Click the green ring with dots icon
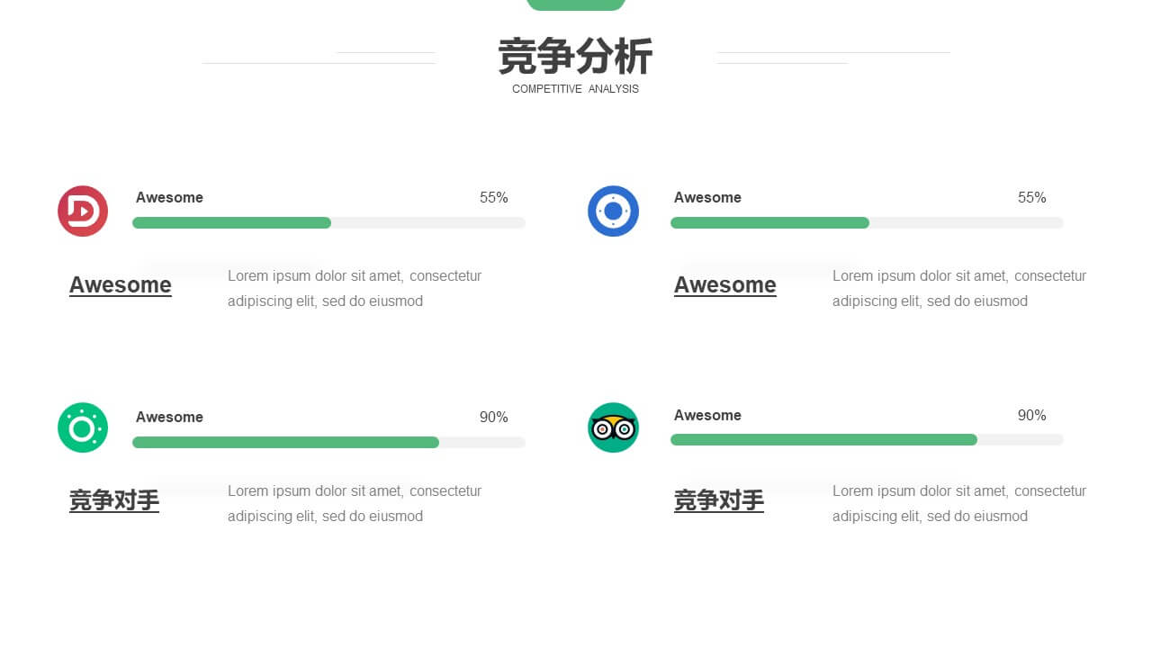 (83, 427)
